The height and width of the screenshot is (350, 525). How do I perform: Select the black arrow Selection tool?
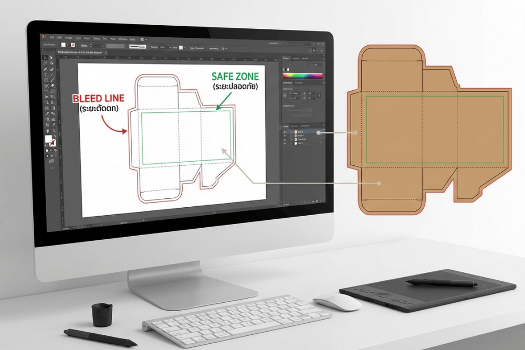click(45, 57)
